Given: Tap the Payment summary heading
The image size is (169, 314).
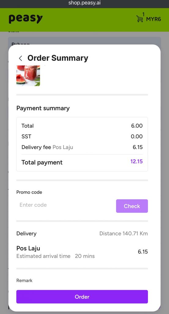Looking at the screenshot, I should 43,108.
